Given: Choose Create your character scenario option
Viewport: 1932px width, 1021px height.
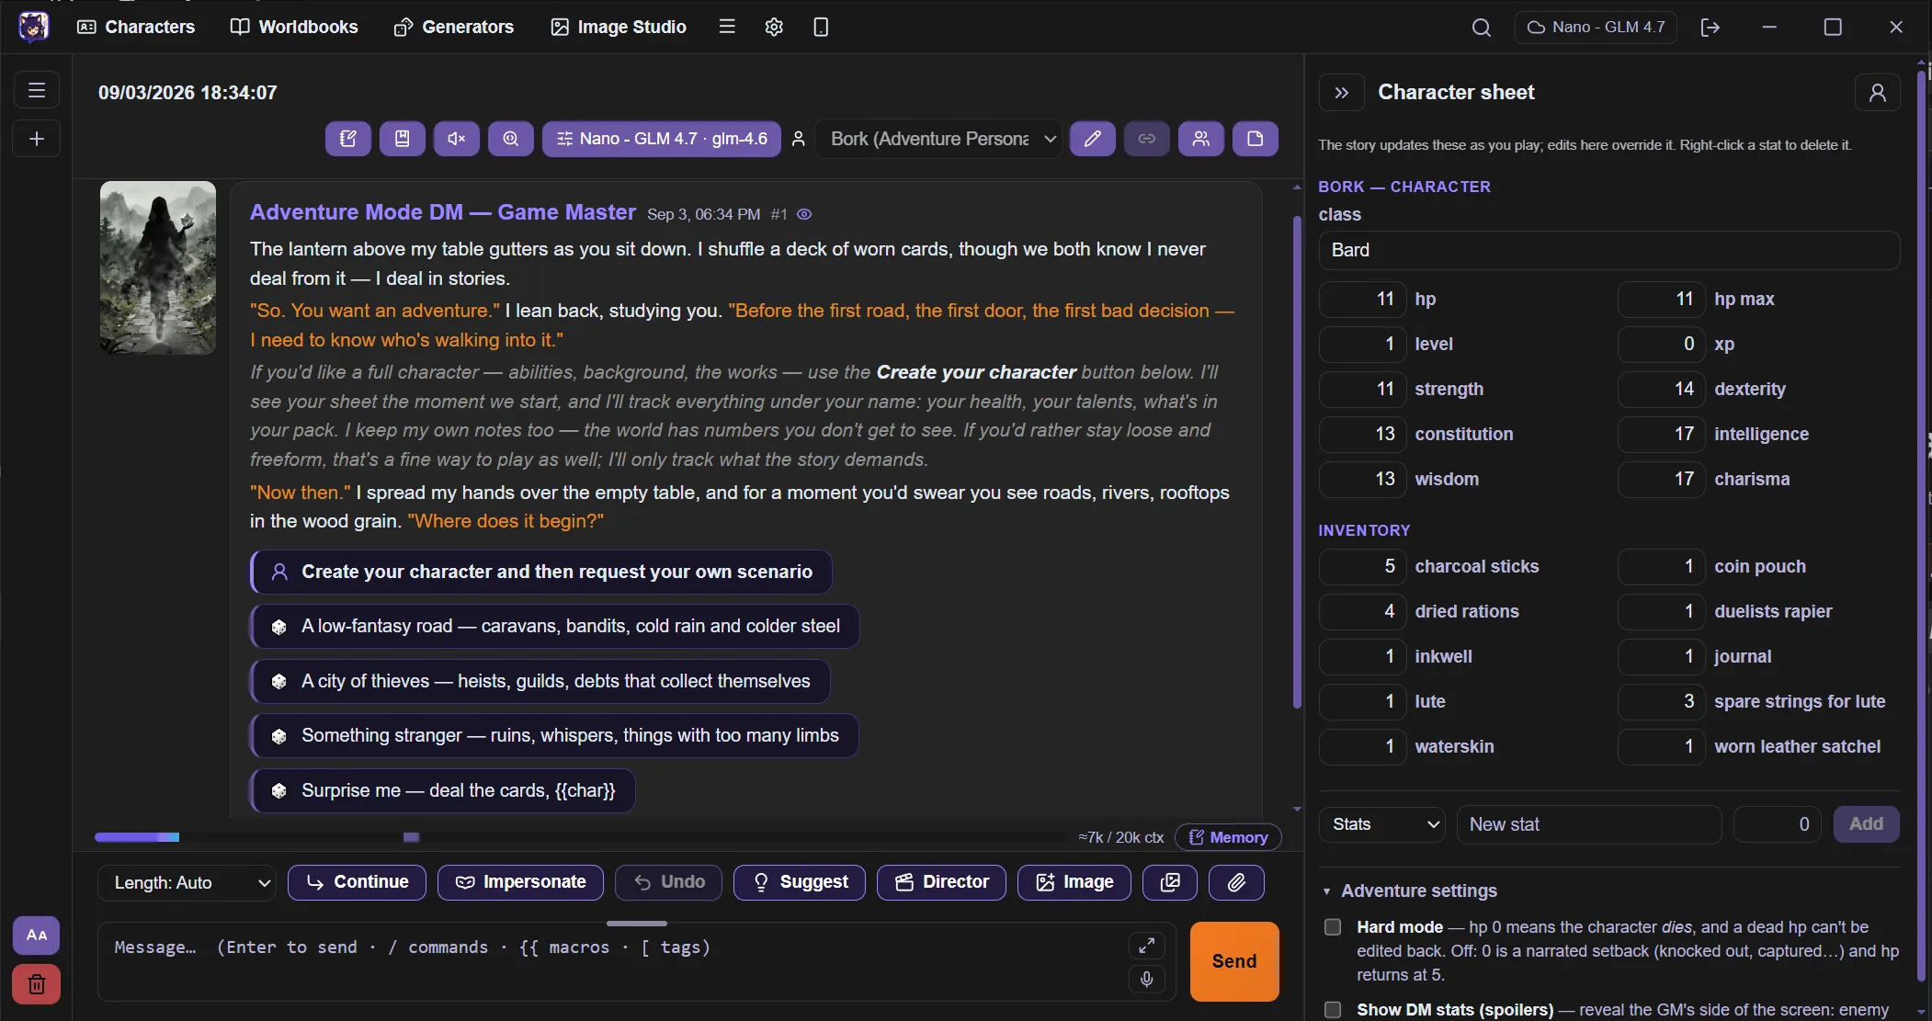Looking at the screenshot, I should tap(541, 572).
